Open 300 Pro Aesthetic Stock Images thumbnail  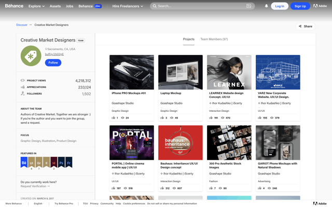(229, 143)
